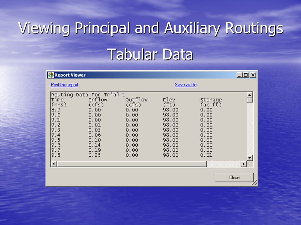Click the horizontal scrollbar right arrow
This screenshot has width=301, height=225.
click(x=244, y=164)
